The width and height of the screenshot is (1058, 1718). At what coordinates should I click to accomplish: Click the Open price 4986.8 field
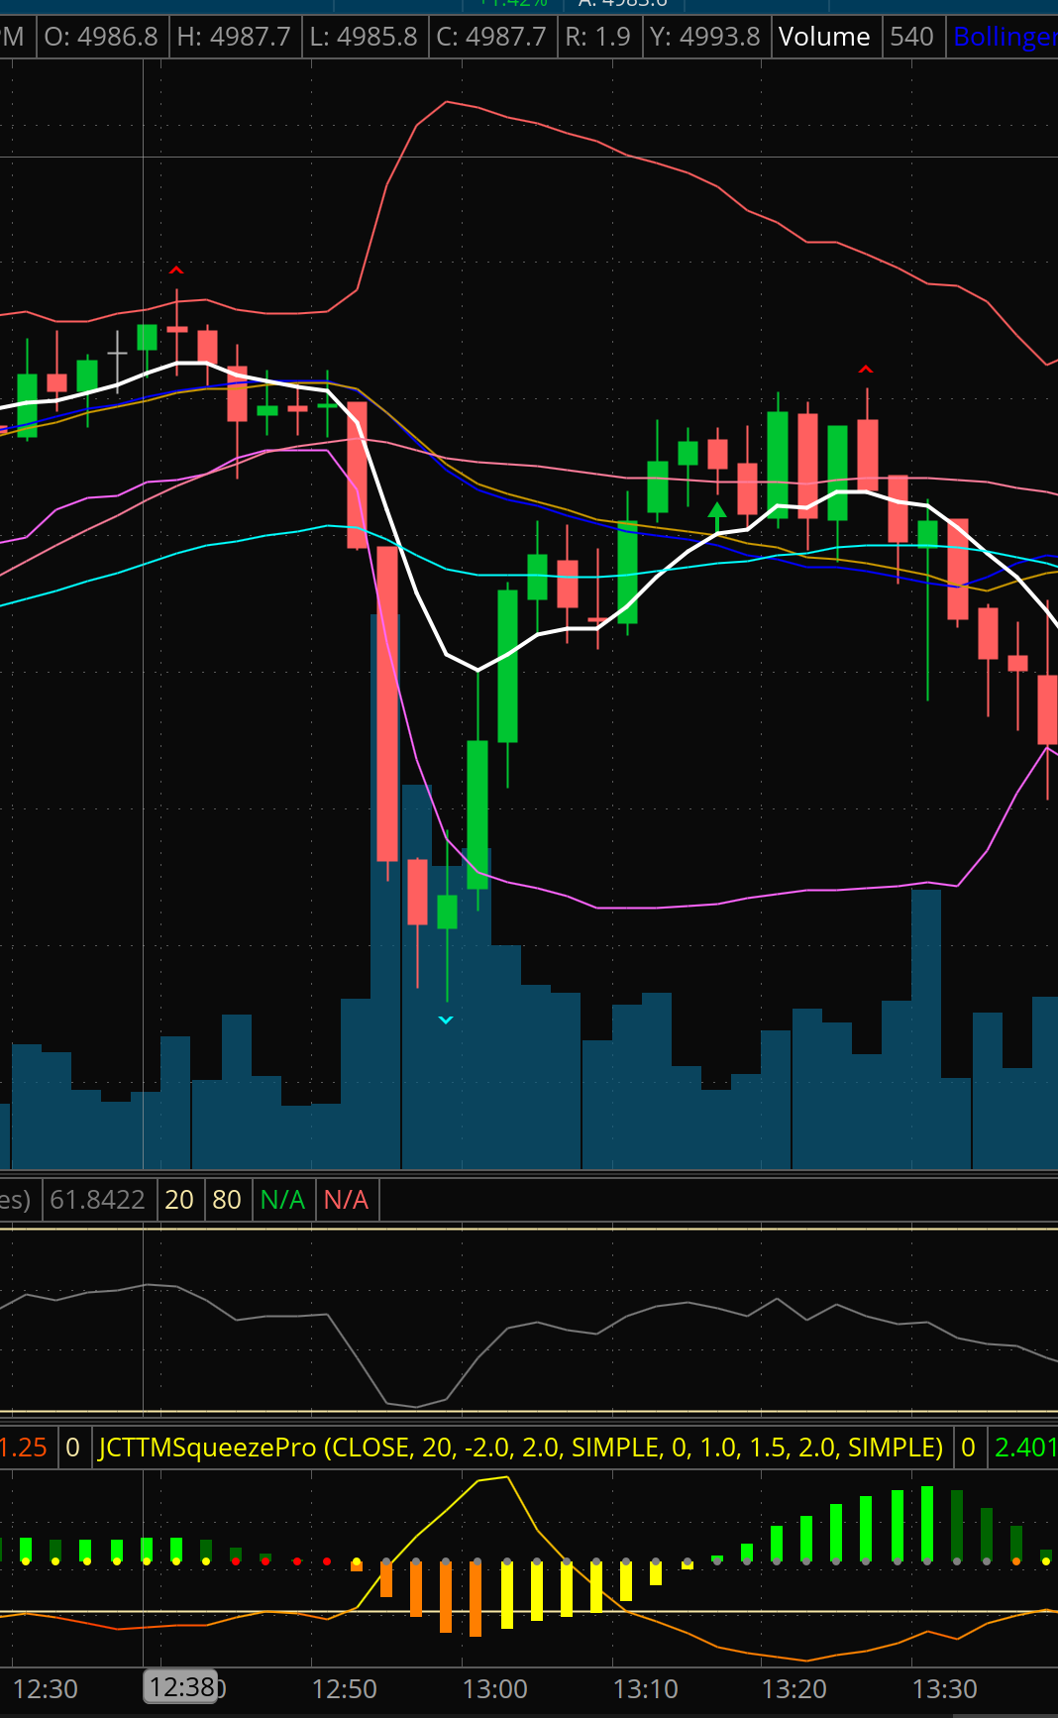101,38
